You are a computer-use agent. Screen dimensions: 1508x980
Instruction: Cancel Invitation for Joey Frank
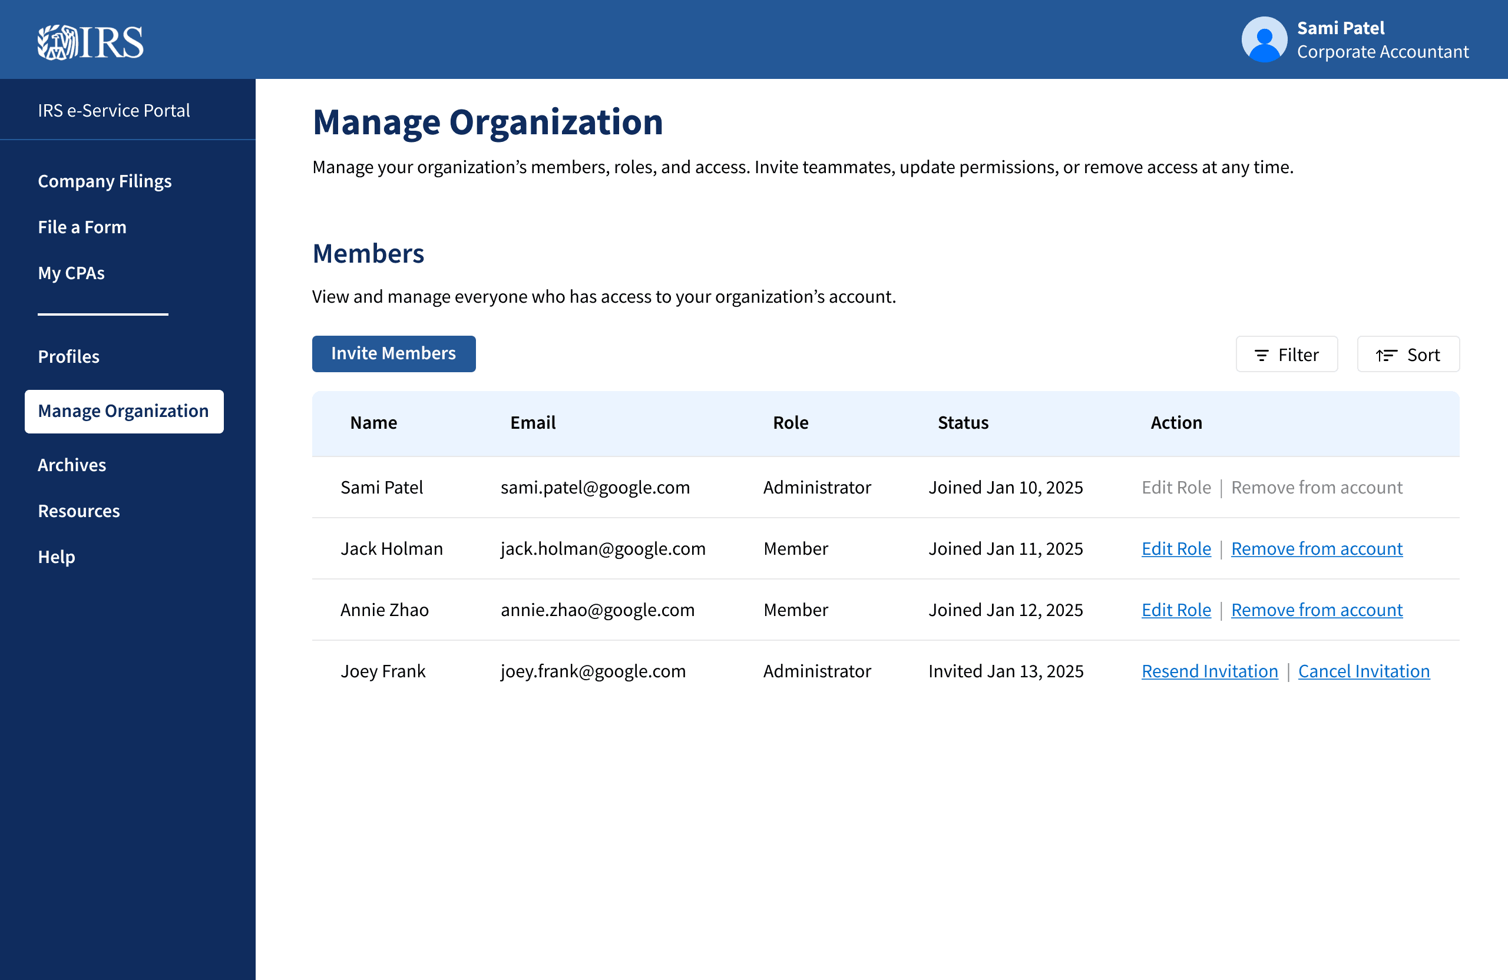coord(1364,671)
